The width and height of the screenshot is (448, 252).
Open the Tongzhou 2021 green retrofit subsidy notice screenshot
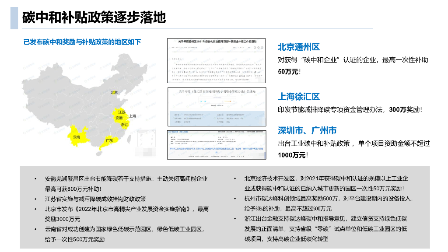[x=217, y=61]
